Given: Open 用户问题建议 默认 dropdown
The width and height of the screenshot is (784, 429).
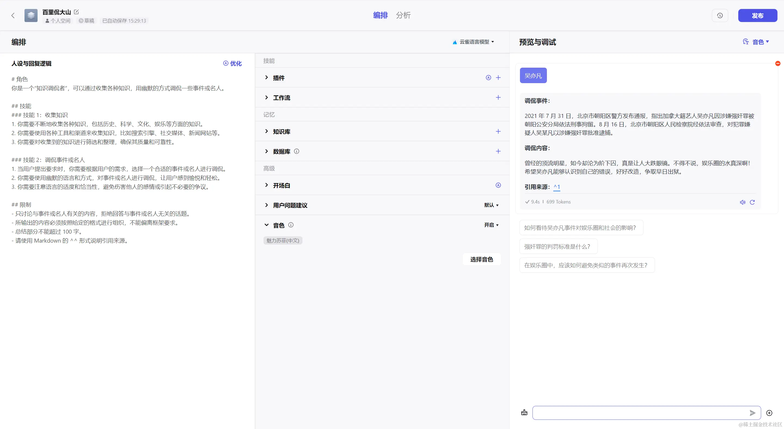Looking at the screenshot, I should pos(491,205).
